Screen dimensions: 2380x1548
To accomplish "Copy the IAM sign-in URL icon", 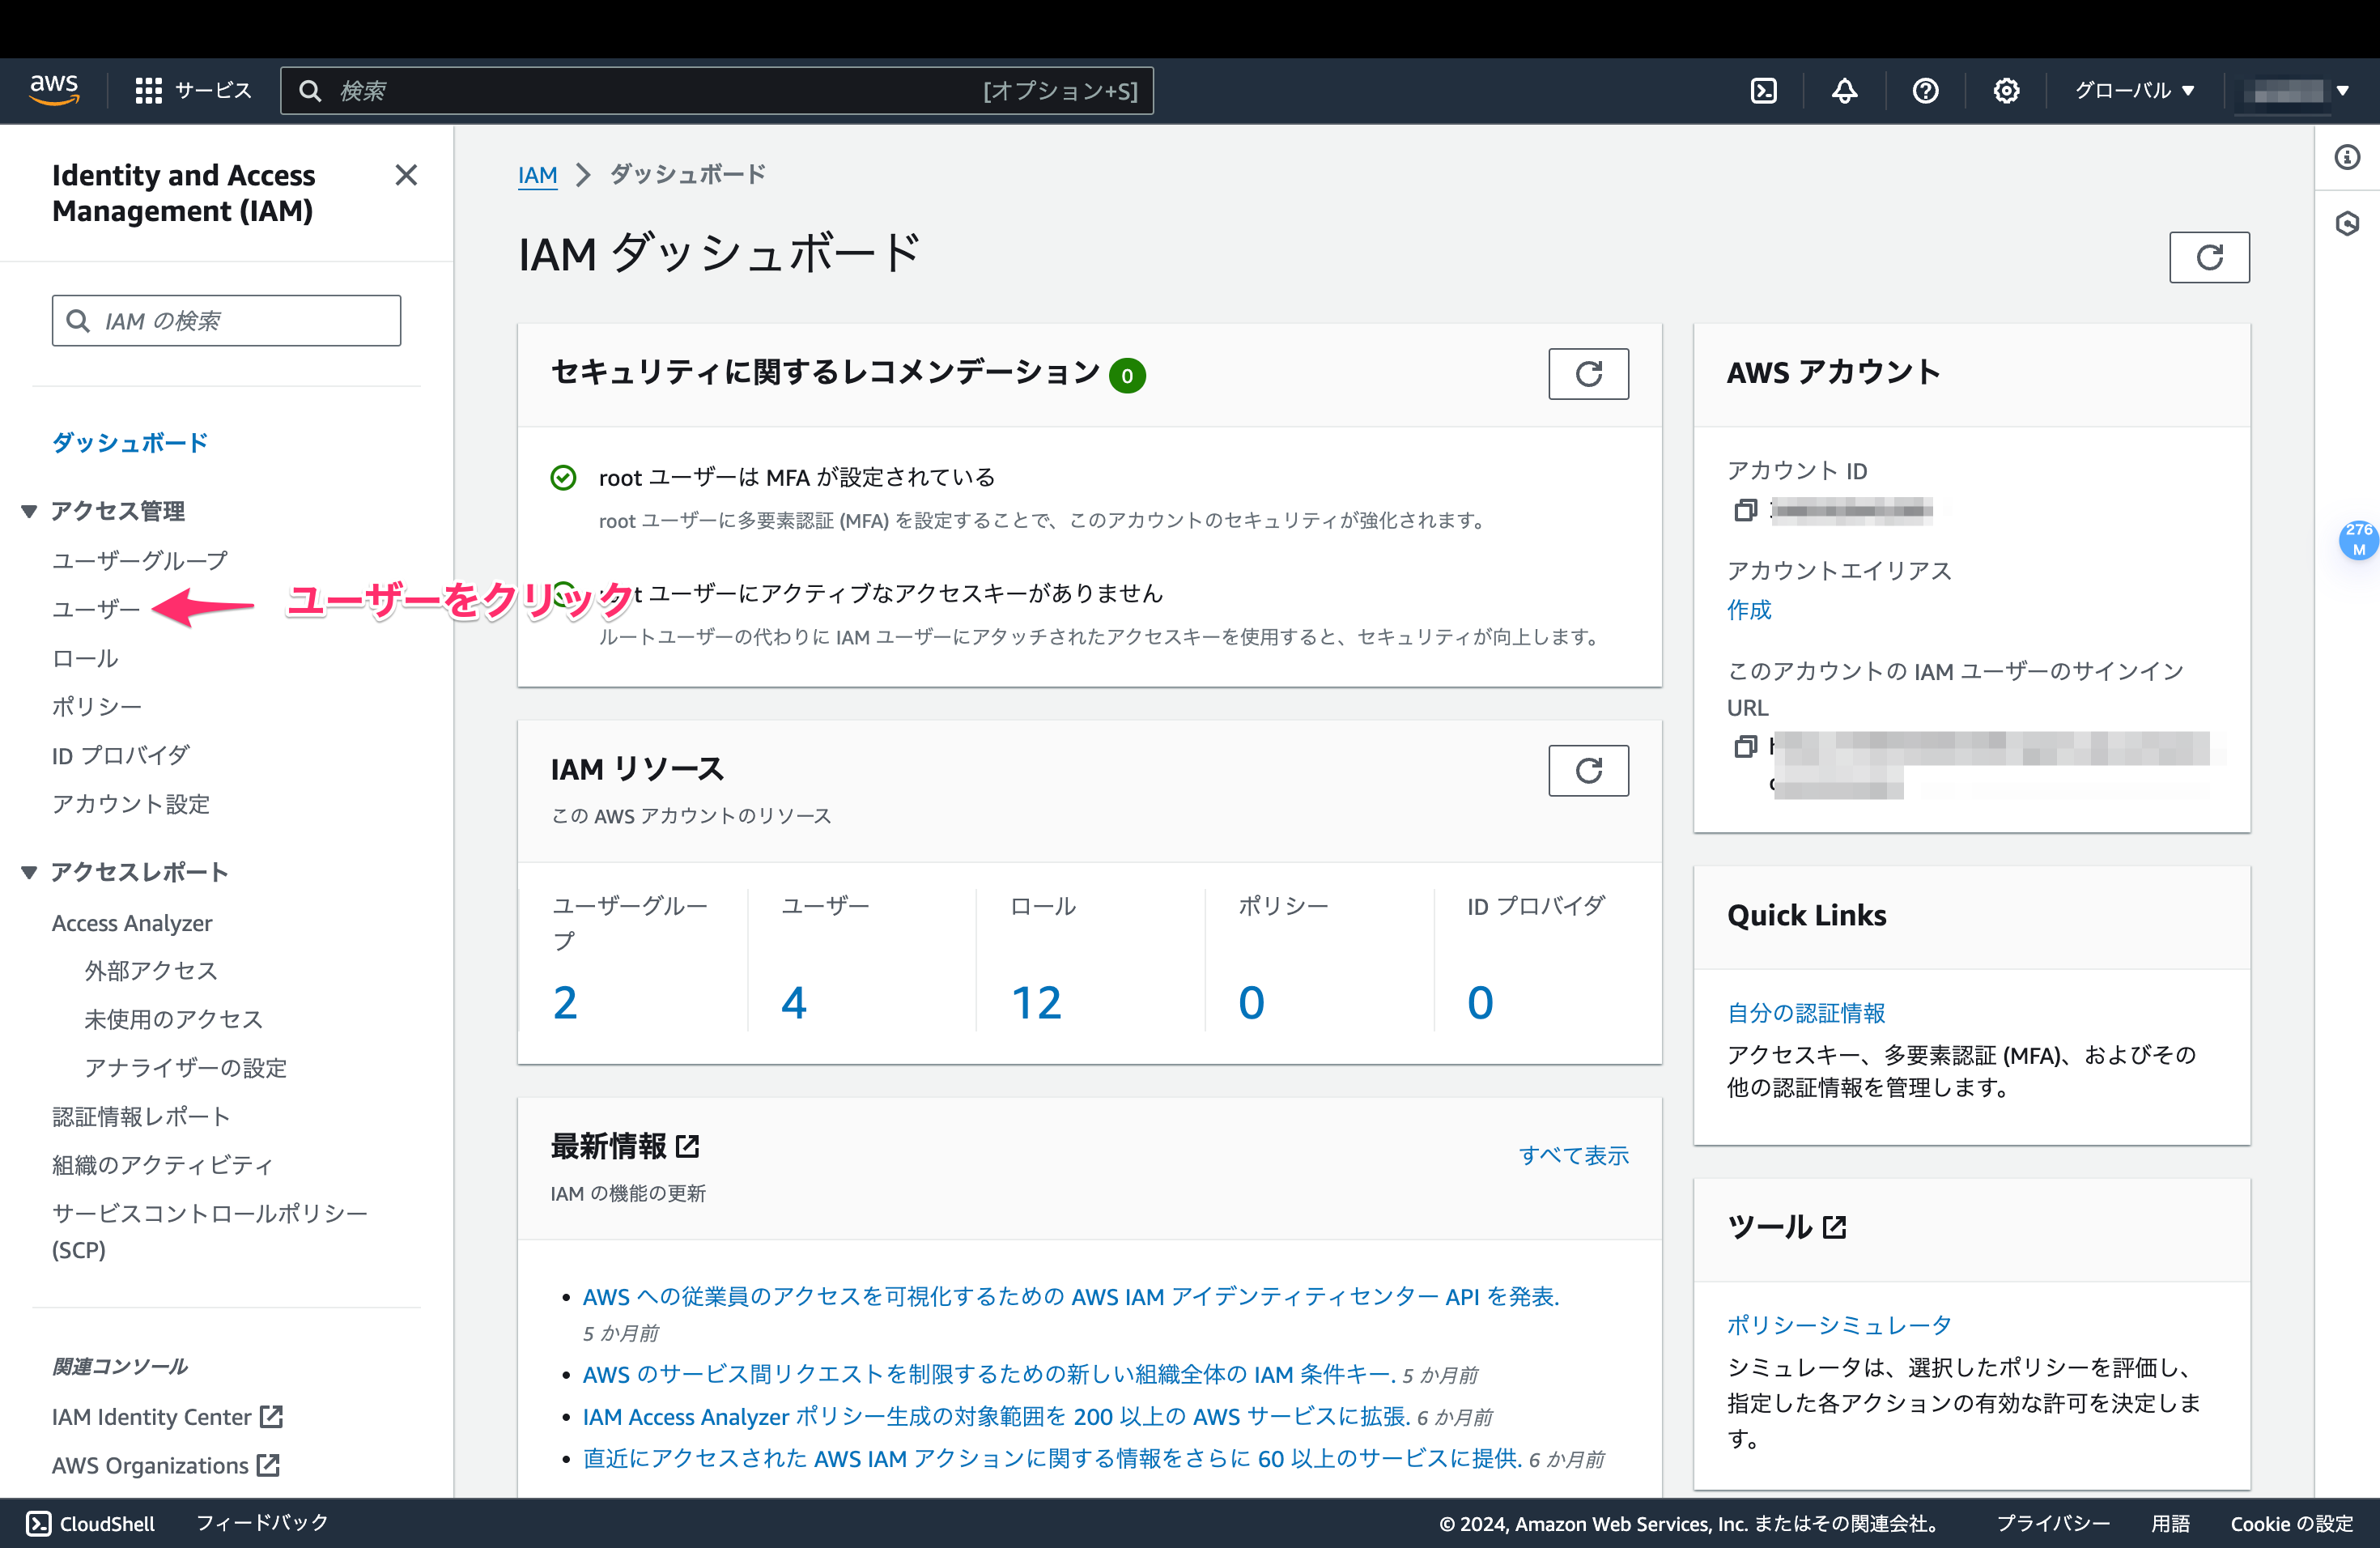I will [1746, 746].
